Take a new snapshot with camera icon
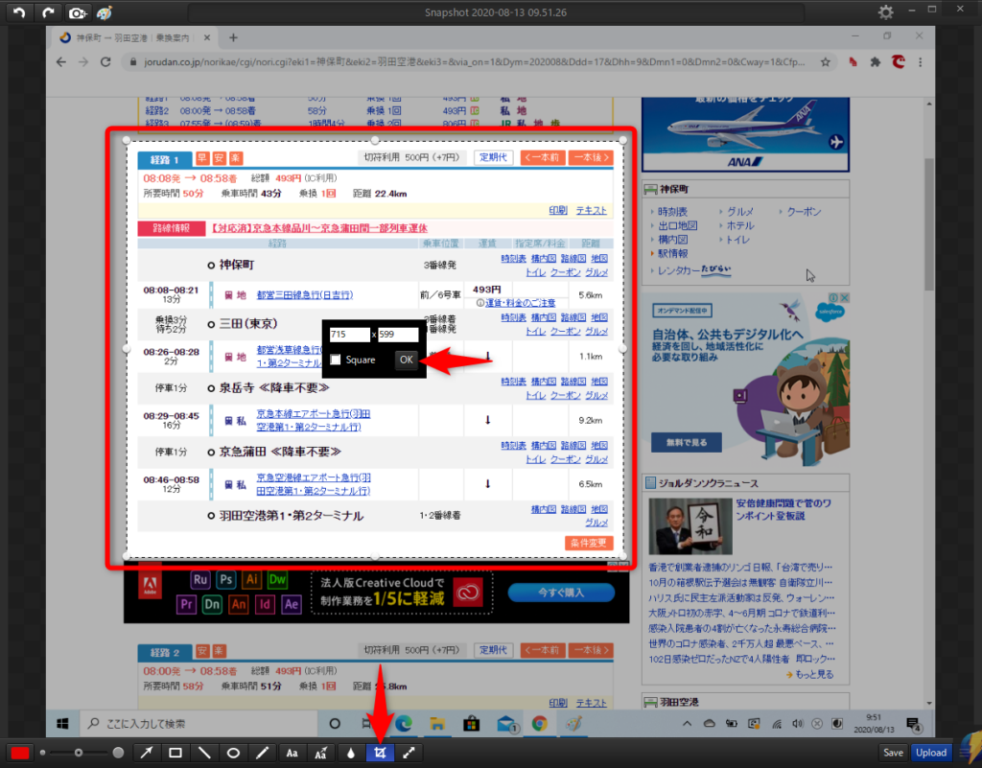Viewport: 982px width, 768px height. coord(77,12)
